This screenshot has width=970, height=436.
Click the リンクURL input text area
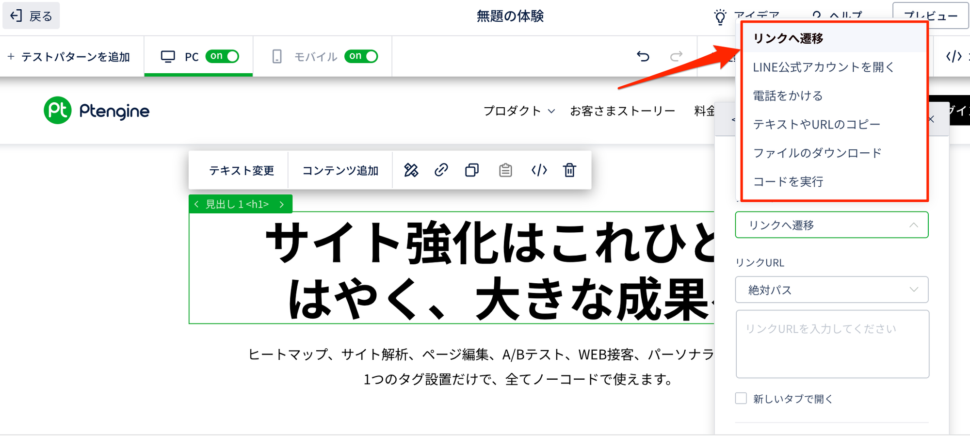point(832,344)
